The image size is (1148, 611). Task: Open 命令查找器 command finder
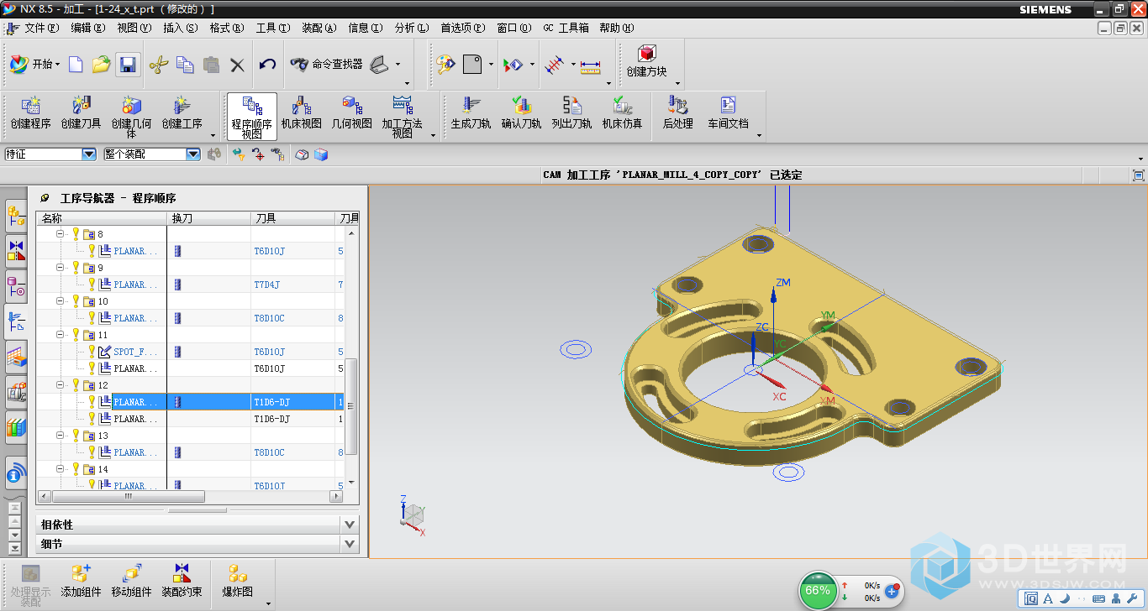click(326, 64)
